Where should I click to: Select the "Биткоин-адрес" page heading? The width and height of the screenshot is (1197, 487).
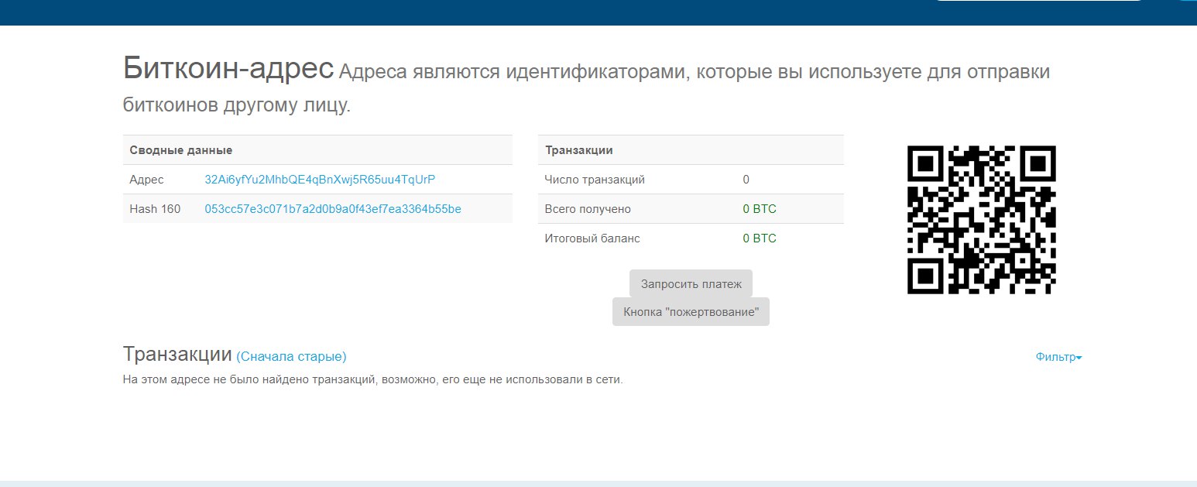point(228,69)
